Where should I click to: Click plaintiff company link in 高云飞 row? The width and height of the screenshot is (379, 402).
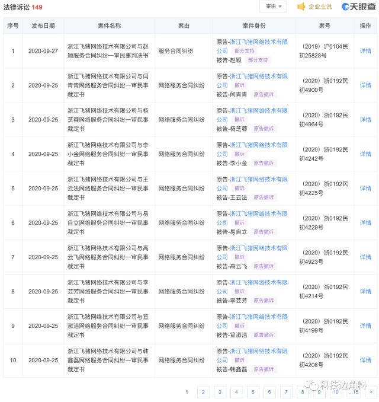pos(259,248)
